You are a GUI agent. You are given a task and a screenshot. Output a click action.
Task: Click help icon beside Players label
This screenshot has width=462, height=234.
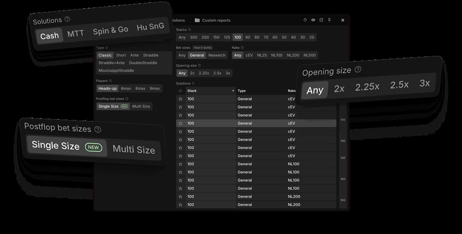click(110, 81)
